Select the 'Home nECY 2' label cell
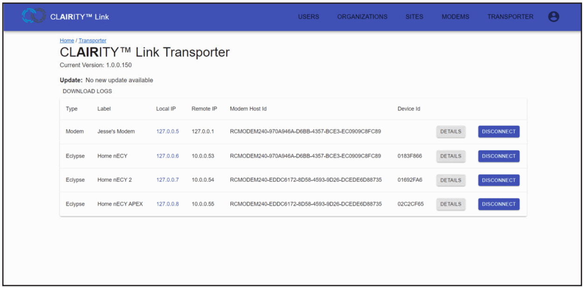583x287 pixels. pyautogui.click(x=115, y=180)
